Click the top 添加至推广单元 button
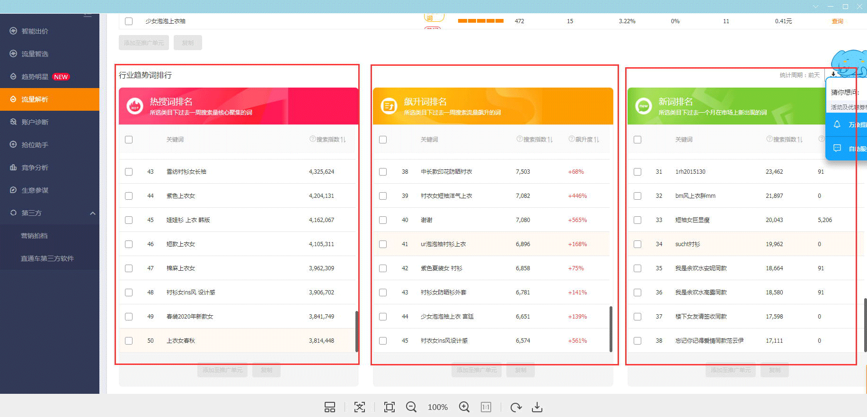The image size is (867, 417). pyautogui.click(x=144, y=43)
